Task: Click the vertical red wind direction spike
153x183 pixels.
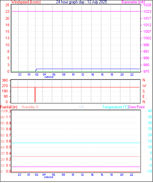Action: tap(35, 95)
